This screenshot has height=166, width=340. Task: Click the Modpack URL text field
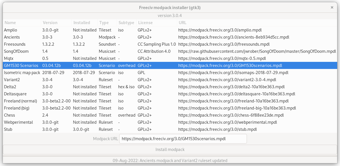tap(183, 139)
